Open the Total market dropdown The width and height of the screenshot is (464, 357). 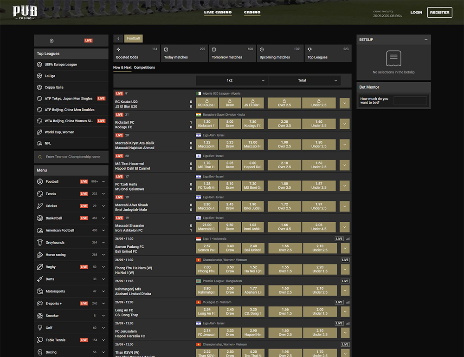(304, 80)
